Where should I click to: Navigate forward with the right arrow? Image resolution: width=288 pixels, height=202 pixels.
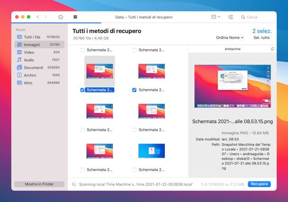[45, 17]
